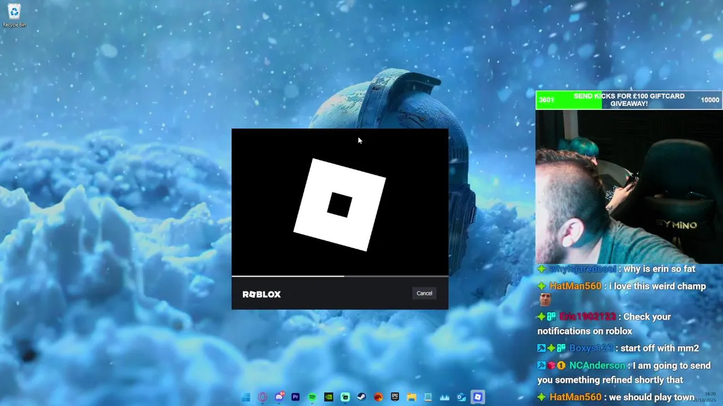Open the NVIDIA app taskbar icon
Screen dimensions: 723x406
tap(329, 397)
